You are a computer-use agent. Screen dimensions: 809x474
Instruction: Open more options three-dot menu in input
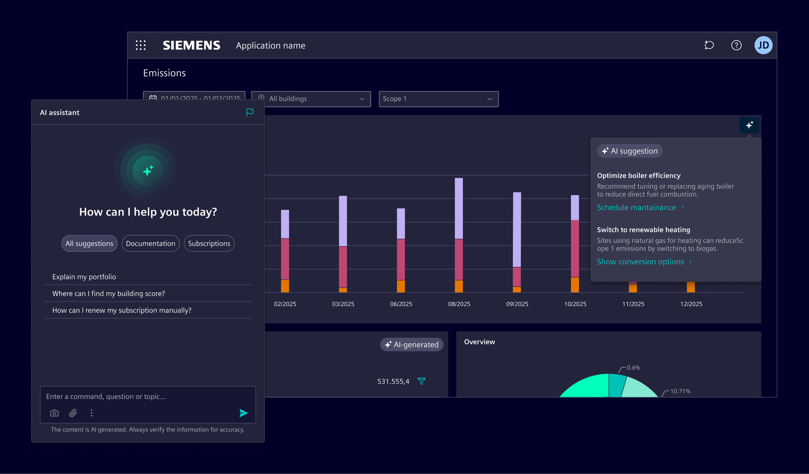(92, 413)
